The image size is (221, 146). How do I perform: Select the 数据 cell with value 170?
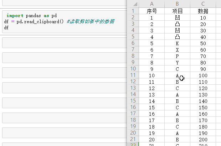203,120
